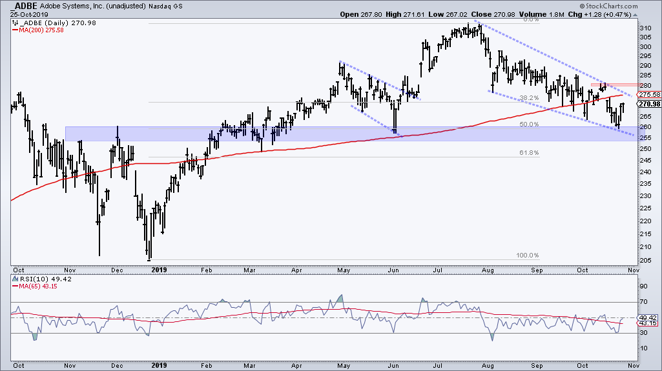Image resolution: width=662 pixels, height=371 pixels.
Task: Click the 25-Oct-2019 chart date
Action: (29, 14)
